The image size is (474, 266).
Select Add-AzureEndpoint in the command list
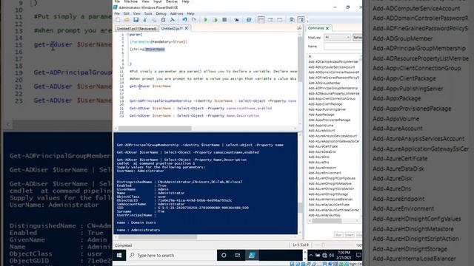pyautogui.click(x=322, y=168)
